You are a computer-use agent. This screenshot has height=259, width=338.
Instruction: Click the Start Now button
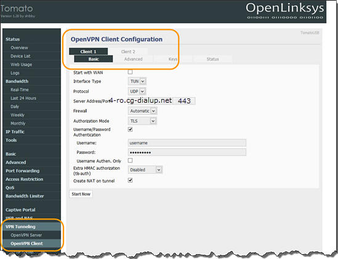pos(81,194)
